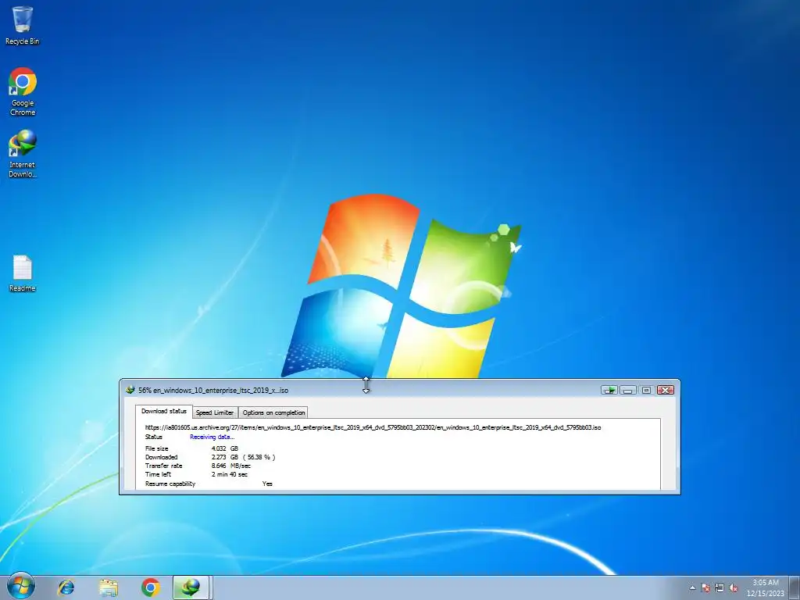Open the Recycle Bin desktop icon
The height and width of the screenshot is (600, 800).
point(22,26)
